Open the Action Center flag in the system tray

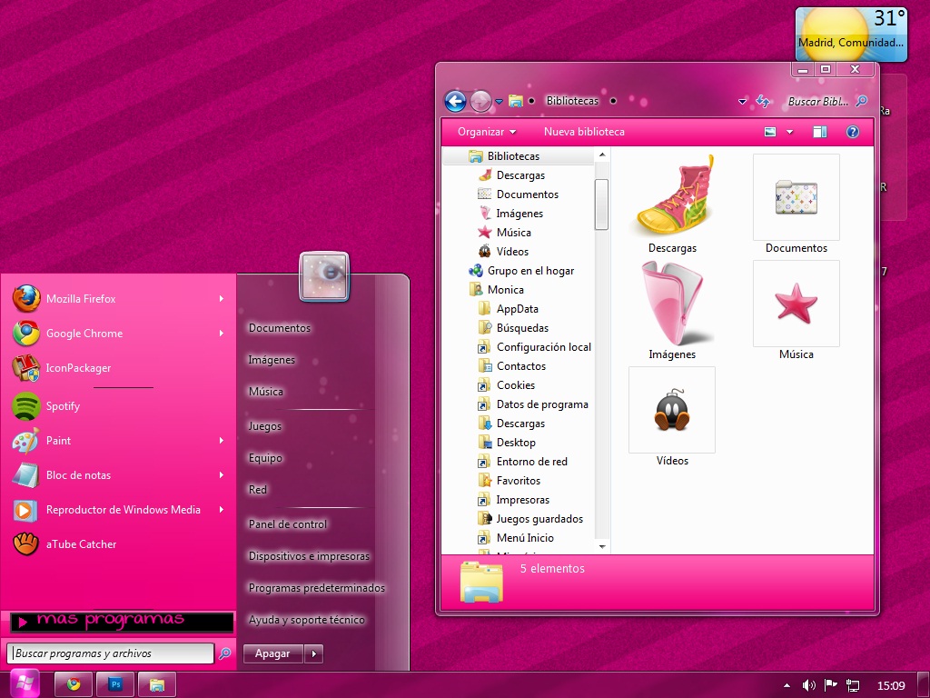pos(830,684)
